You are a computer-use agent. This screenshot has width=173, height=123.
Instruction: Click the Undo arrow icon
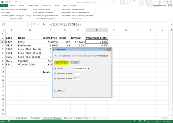click(x=10, y=2)
